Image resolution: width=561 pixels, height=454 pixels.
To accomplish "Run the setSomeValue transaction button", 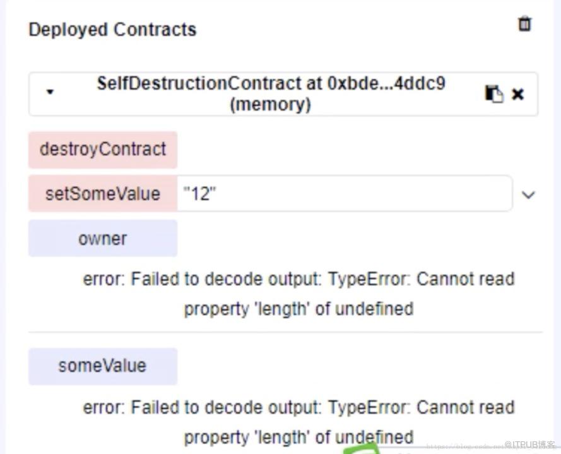I will pos(103,193).
